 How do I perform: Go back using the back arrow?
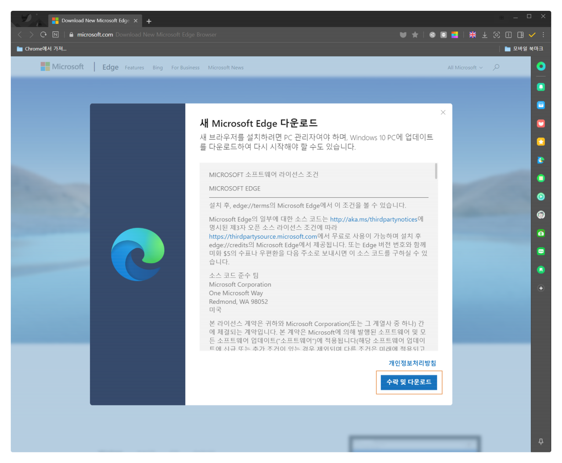20,35
